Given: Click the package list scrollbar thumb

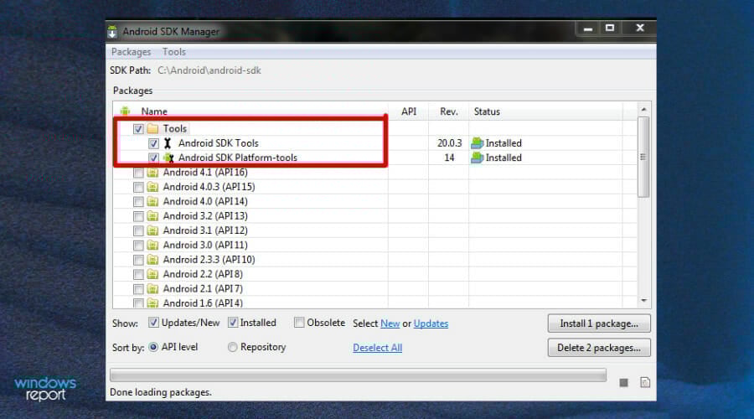Looking at the screenshot, I should click(643, 157).
